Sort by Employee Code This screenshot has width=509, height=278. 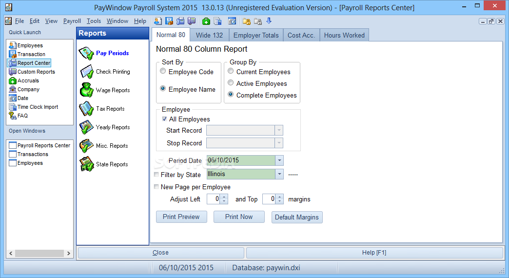(163, 71)
